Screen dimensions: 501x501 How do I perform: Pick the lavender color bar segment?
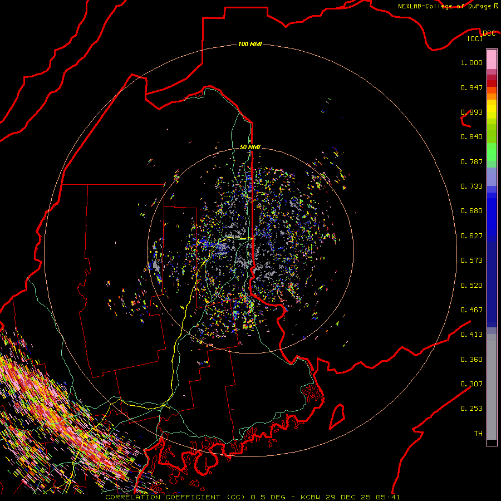click(492, 176)
